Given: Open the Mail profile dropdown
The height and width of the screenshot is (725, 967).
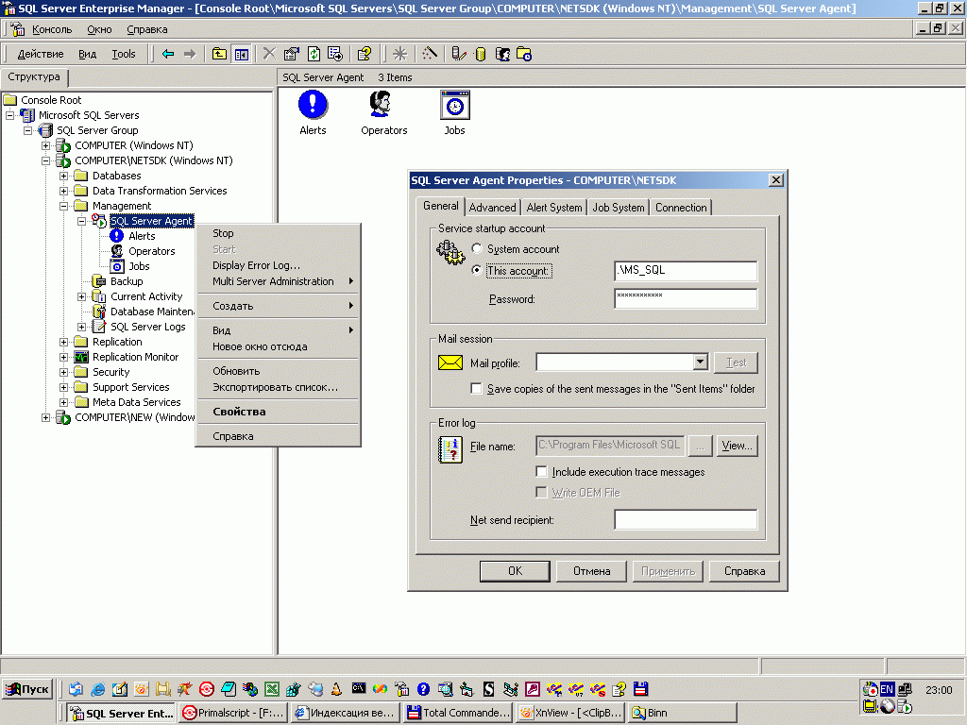Looking at the screenshot, I should pos(700,362).
